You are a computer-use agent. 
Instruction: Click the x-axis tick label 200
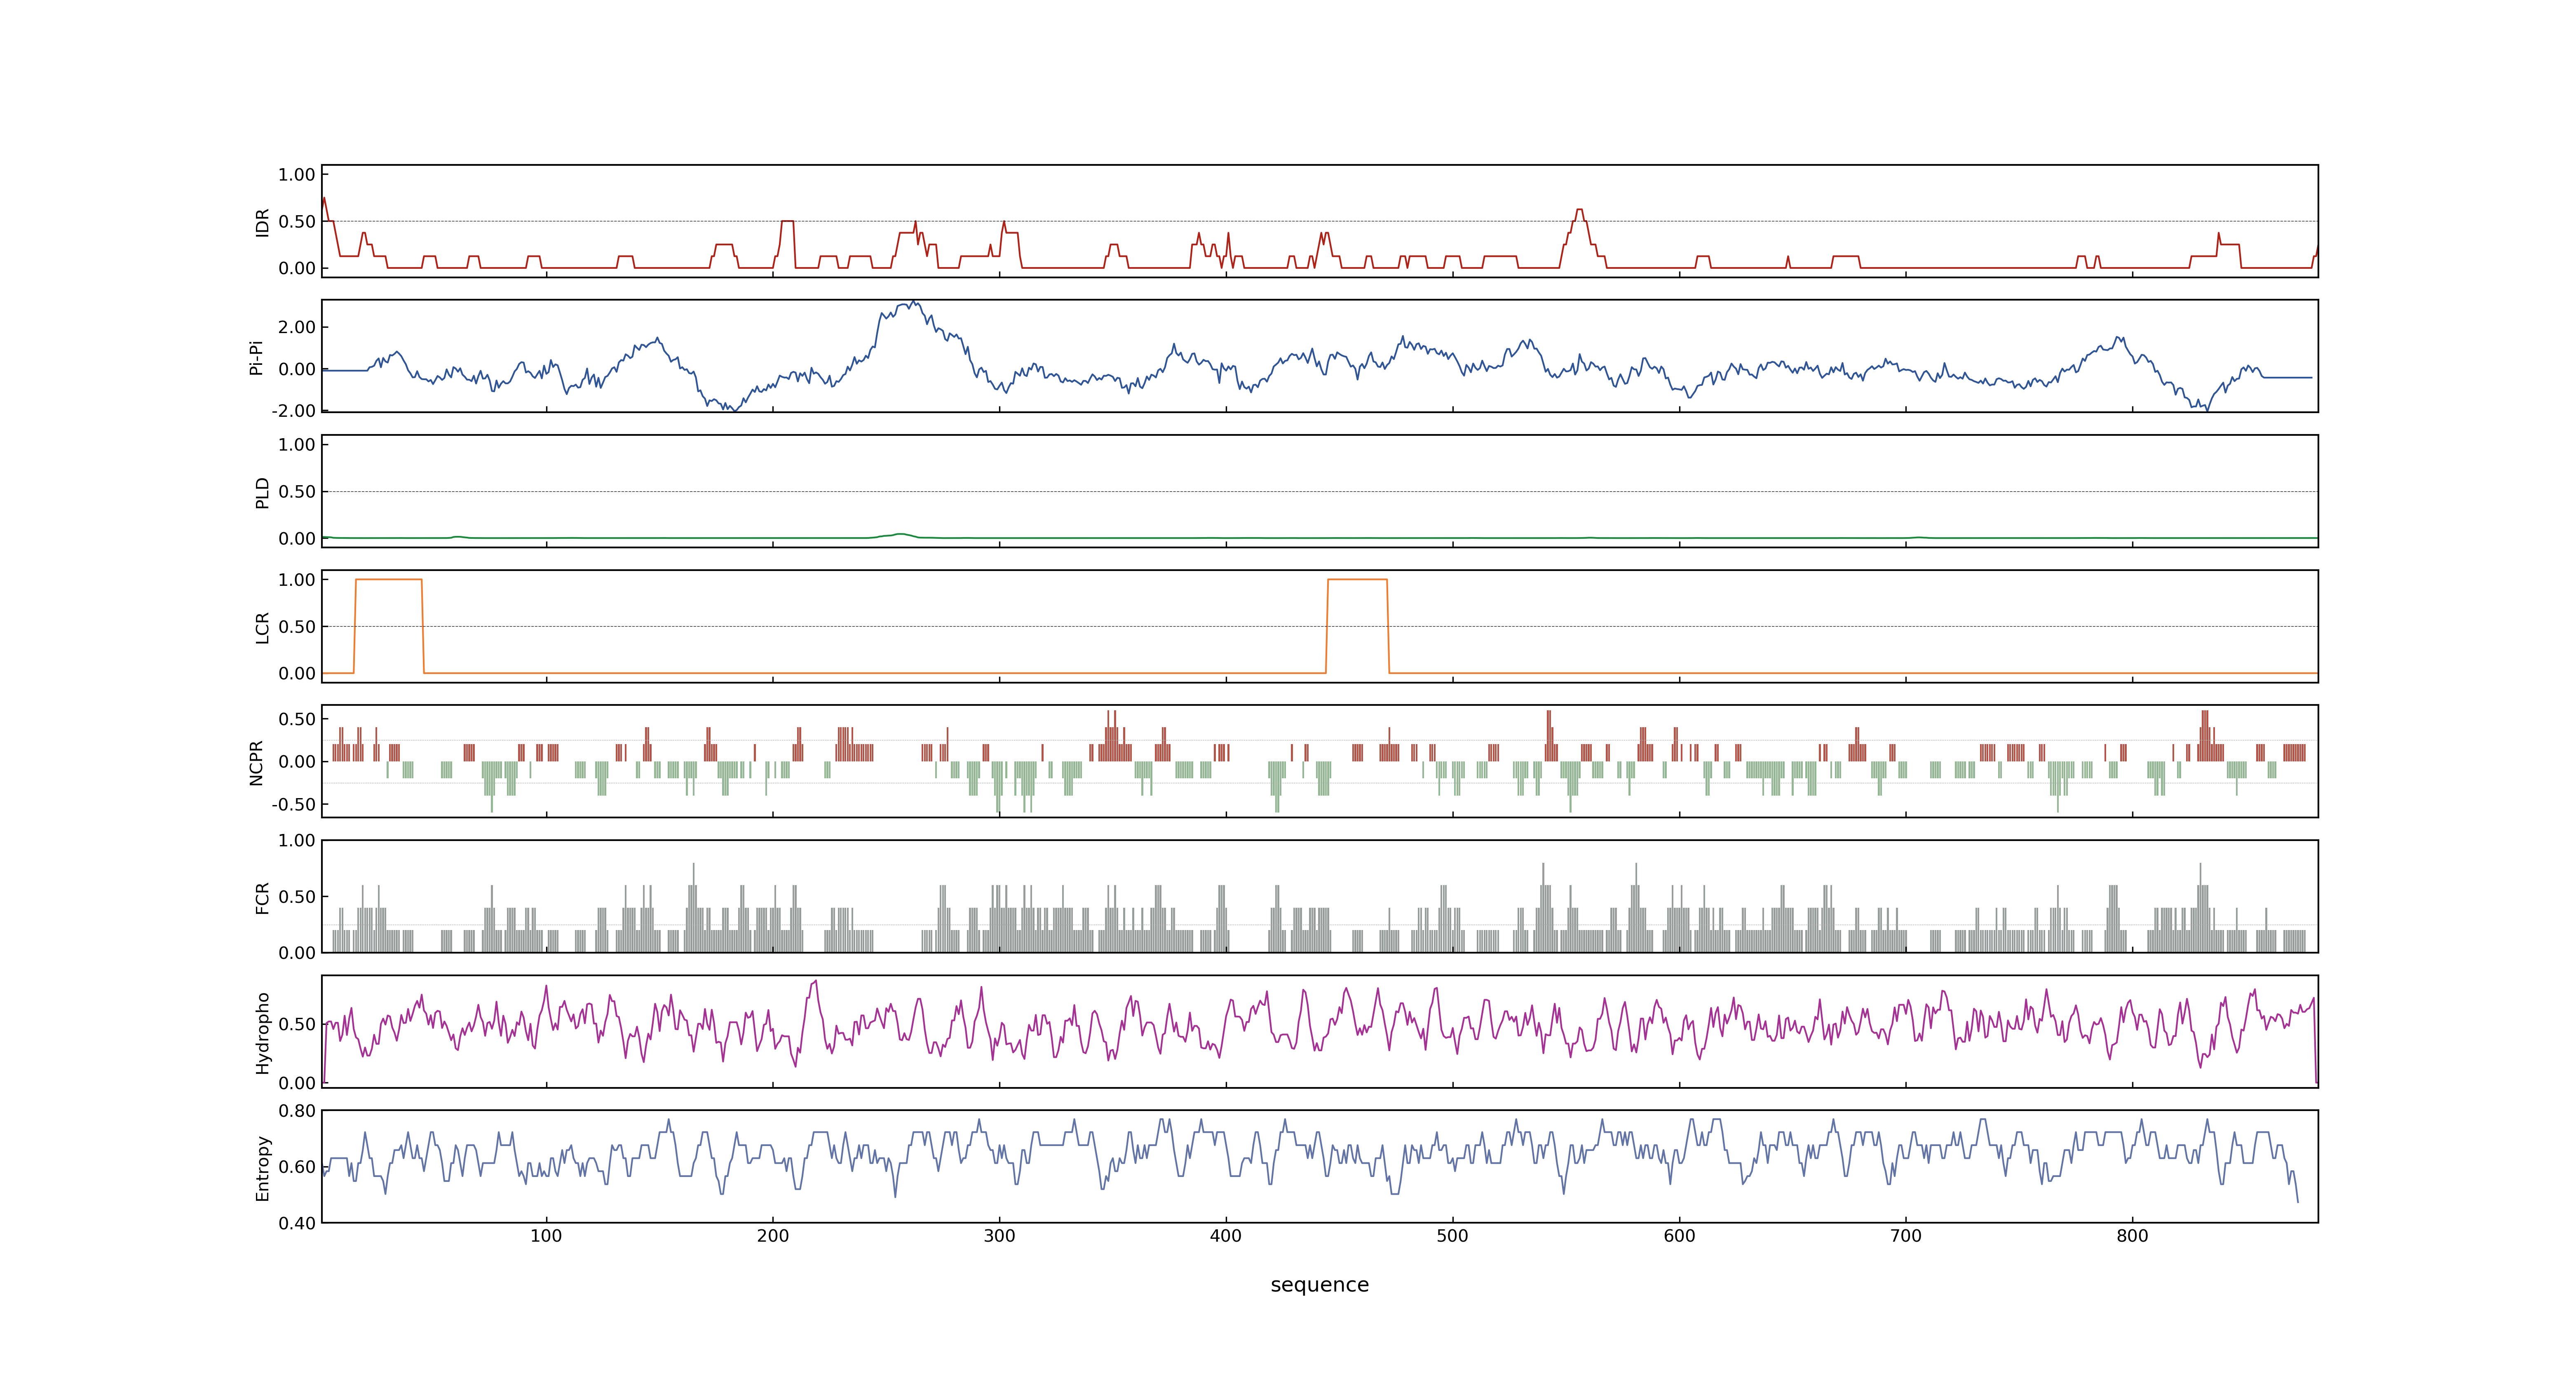(x=773, y=1236)
